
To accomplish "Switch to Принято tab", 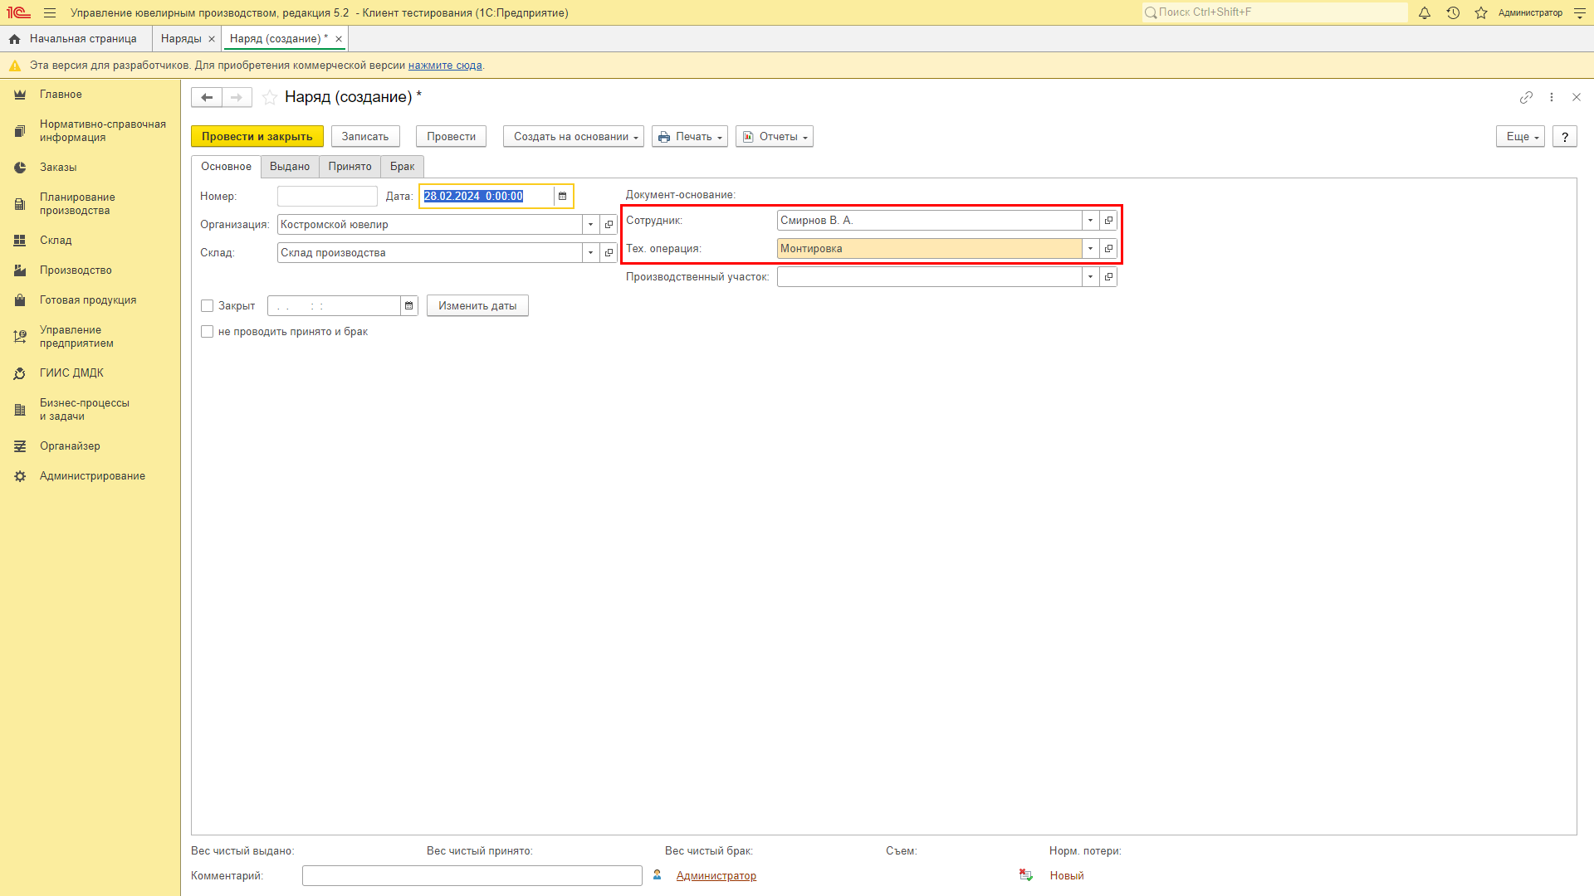I will (350, 167).
